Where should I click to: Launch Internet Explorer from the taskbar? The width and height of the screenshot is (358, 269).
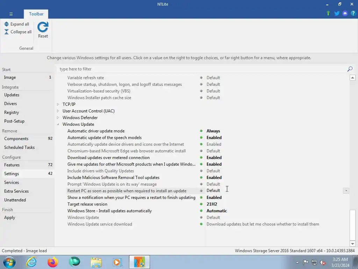[31, 262]
